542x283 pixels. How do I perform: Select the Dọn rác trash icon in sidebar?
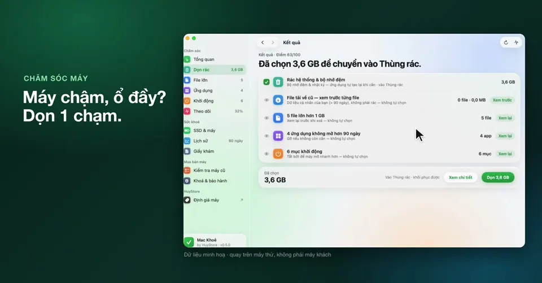click(187, 69)
